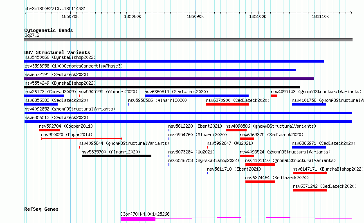This screenshot has height=223, width=364.
Task: Select nsv4101110 gnomADStructuralVariants label
Action: tap(290, 160)
